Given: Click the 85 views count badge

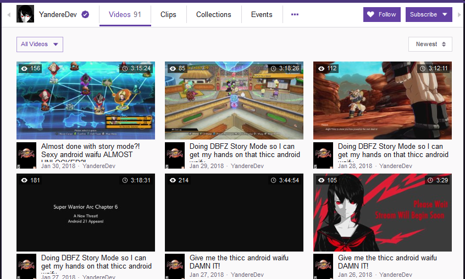Looking at the screenshot, I should [178, 69].
